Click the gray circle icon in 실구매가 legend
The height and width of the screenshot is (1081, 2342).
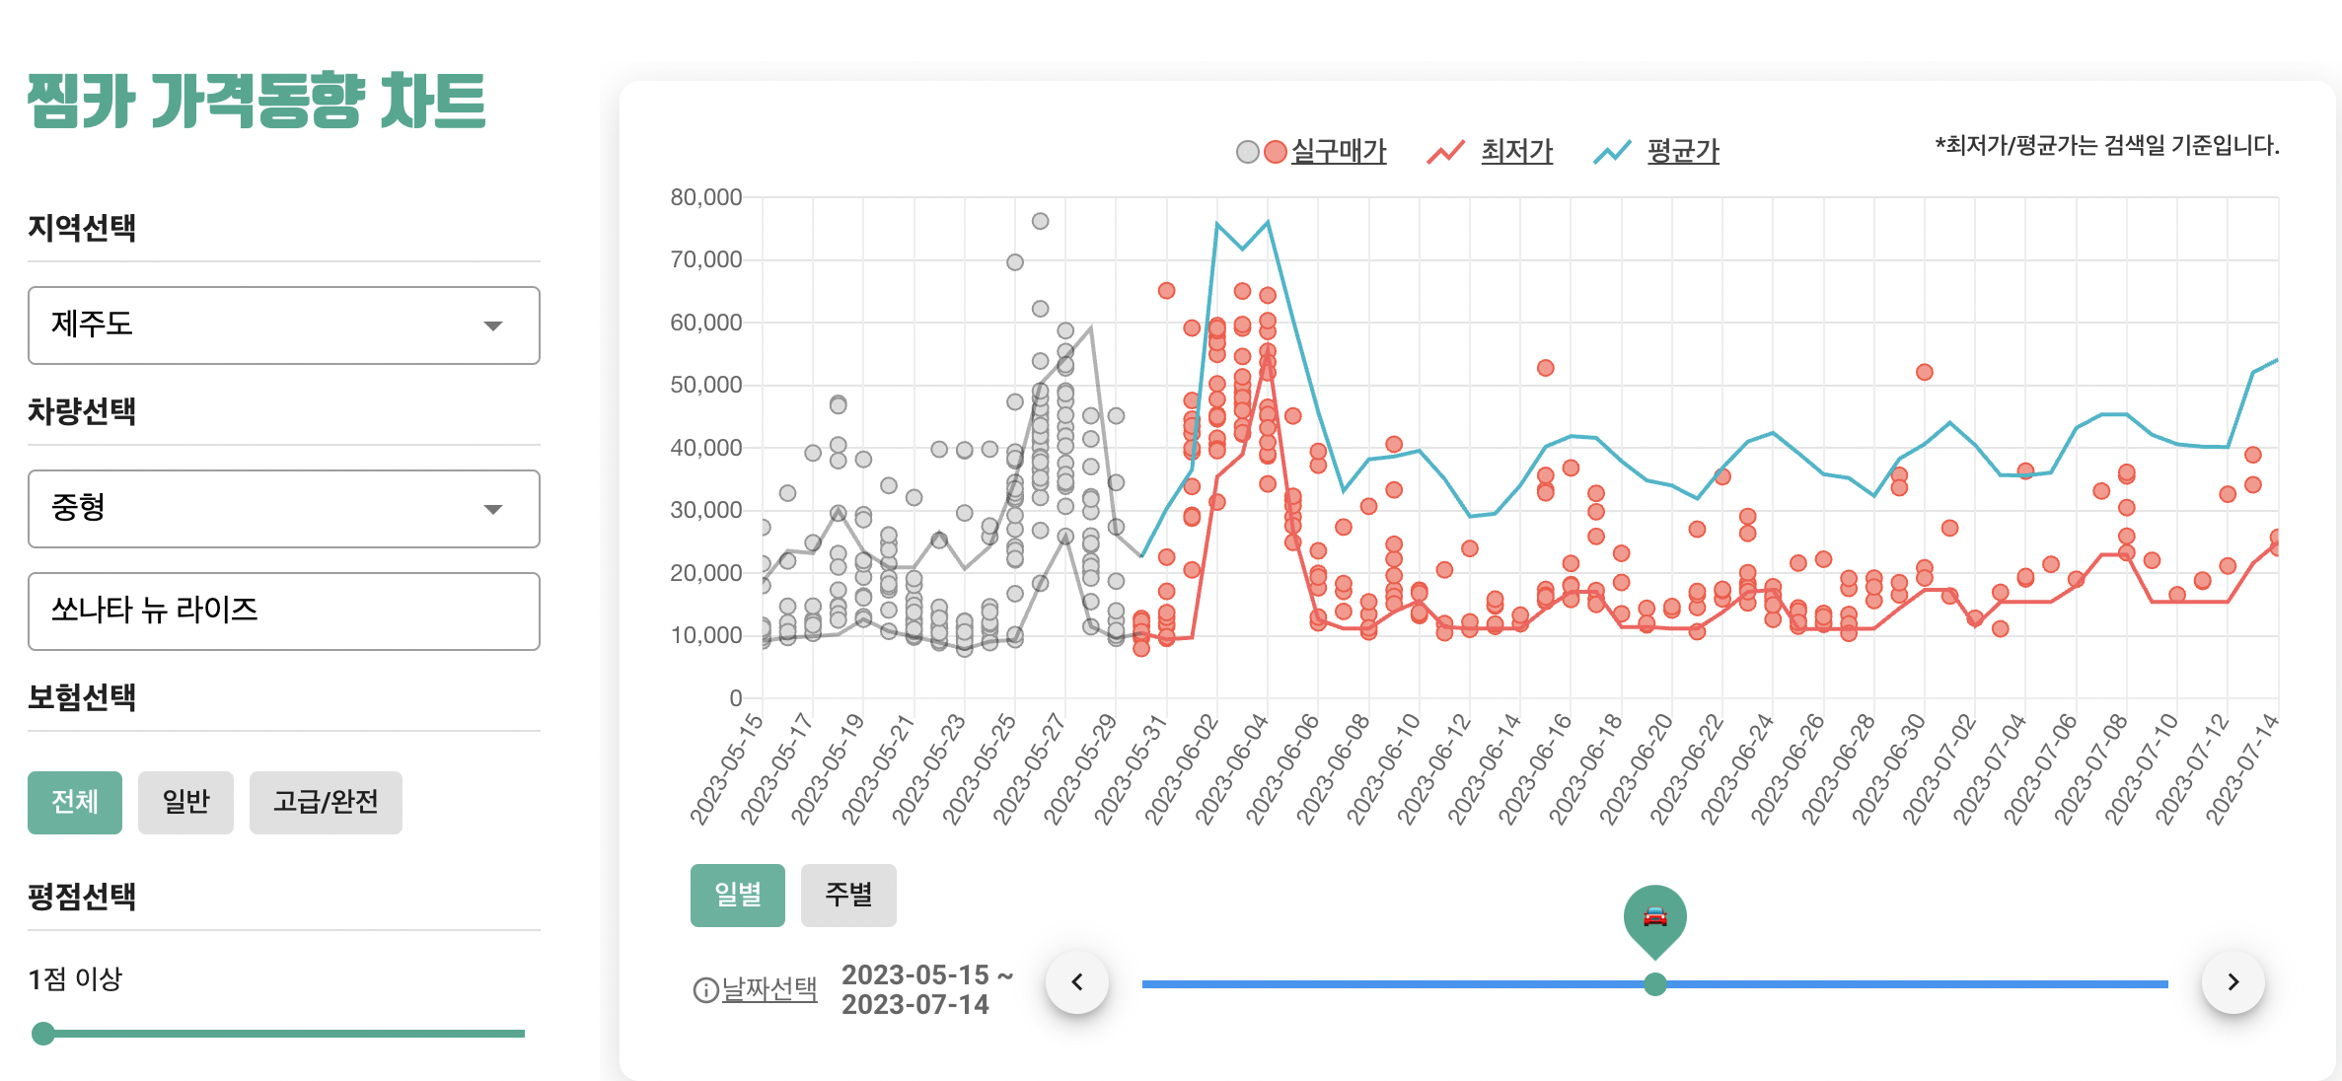(x=1247, y=150)
